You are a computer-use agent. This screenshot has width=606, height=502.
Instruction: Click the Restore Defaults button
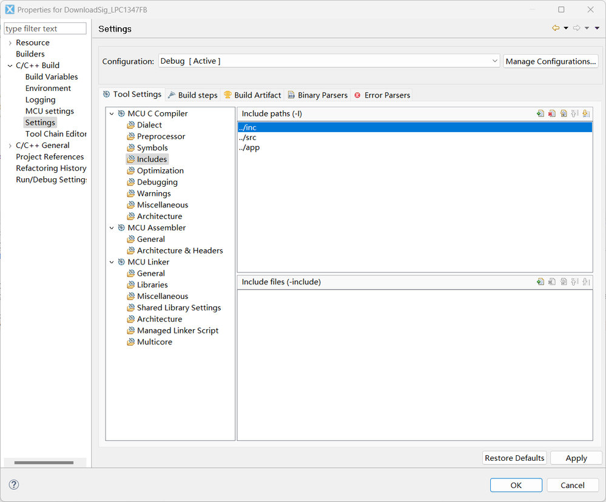click(514, 458)
